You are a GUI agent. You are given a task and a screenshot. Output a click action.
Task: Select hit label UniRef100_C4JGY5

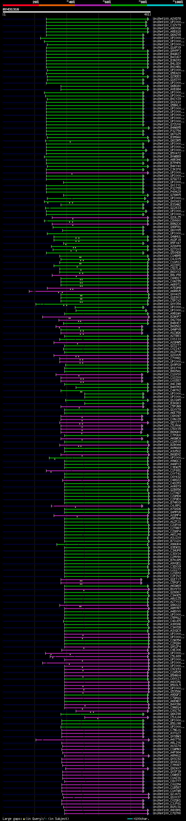(167, 259)
